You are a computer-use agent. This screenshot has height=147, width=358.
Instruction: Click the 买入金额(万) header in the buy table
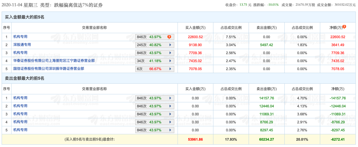tap(195, 28)
